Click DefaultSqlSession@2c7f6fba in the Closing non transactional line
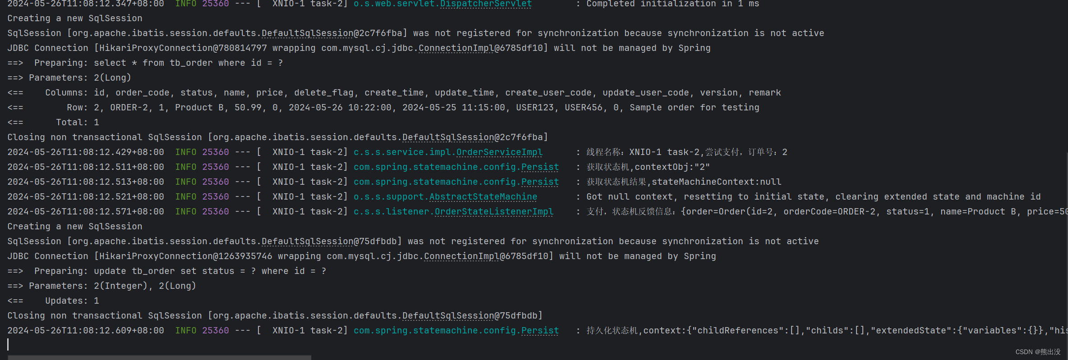Screen dimensions: 1068x360 (472, 137)
